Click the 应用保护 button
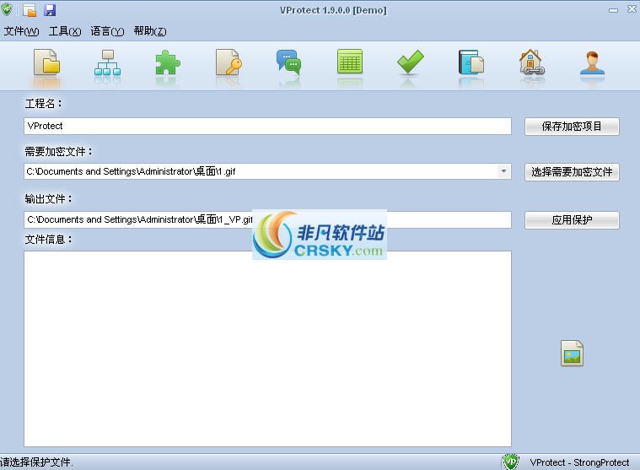640x470 pixels. [x=572, y=220]
